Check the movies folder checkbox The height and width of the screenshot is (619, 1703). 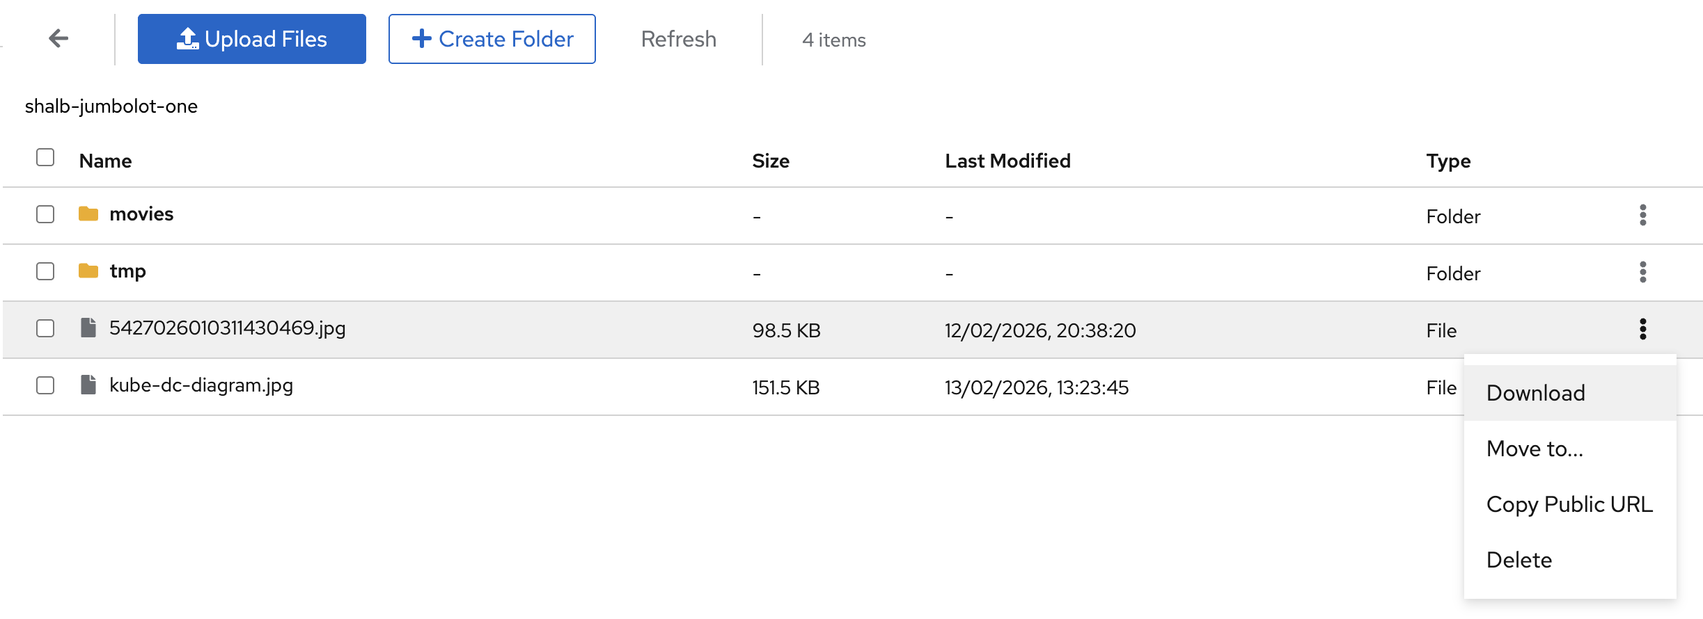tap(45, 214)
